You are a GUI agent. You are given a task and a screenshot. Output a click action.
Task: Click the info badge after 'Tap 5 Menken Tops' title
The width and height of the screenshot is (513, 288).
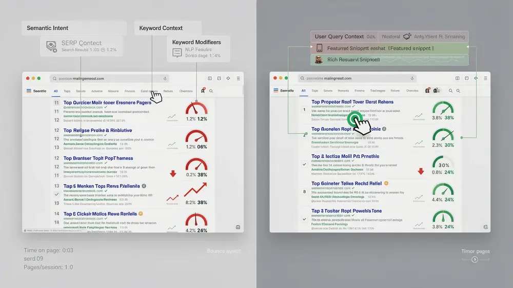(x=144, y=186)
